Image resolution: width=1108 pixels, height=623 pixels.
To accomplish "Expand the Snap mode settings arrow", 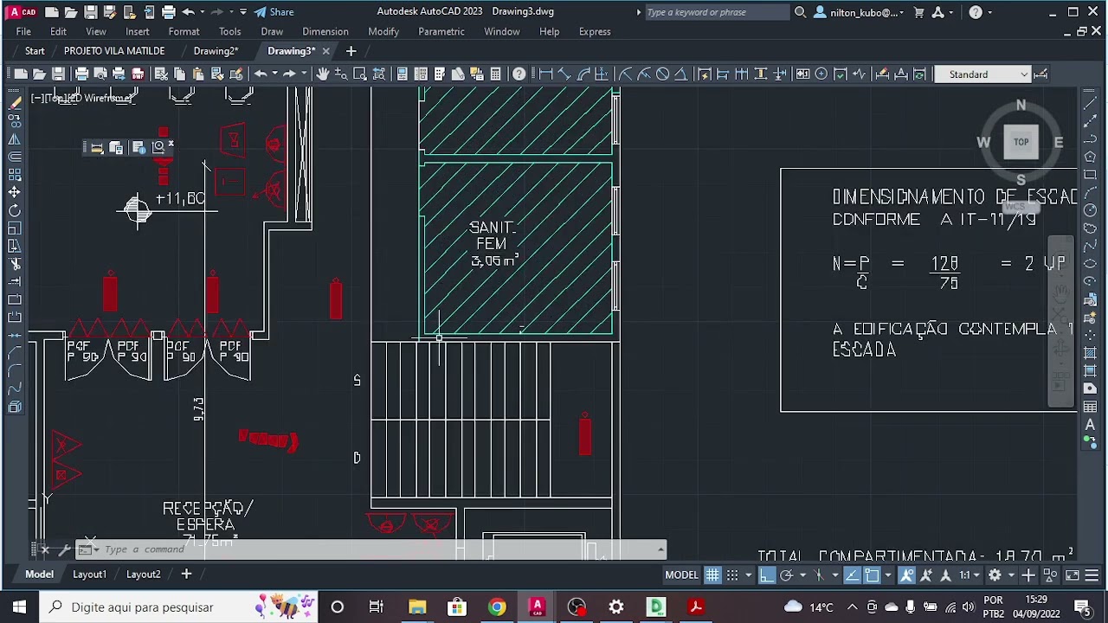I will (x=749, y=575).
